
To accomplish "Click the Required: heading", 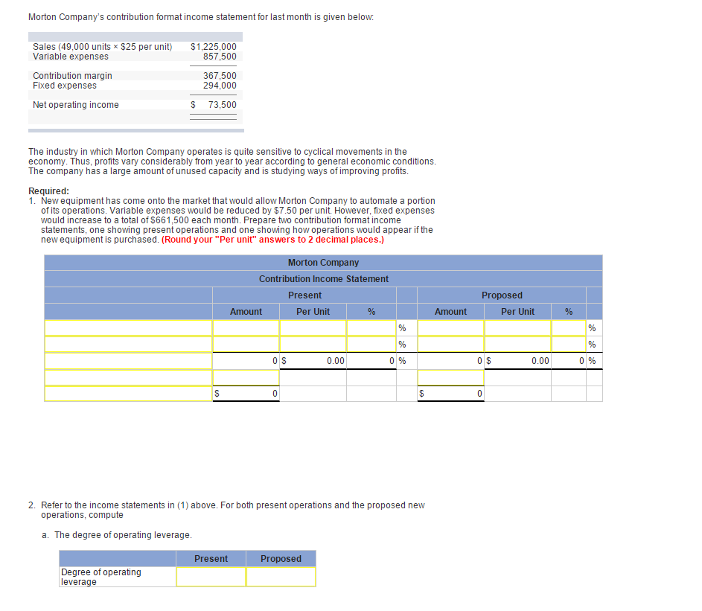I will coord(49,191).
